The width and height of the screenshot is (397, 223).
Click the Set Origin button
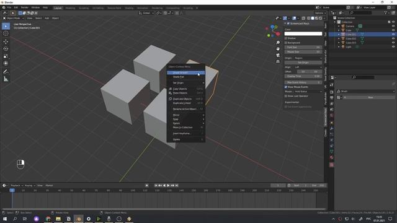point(303,63)
